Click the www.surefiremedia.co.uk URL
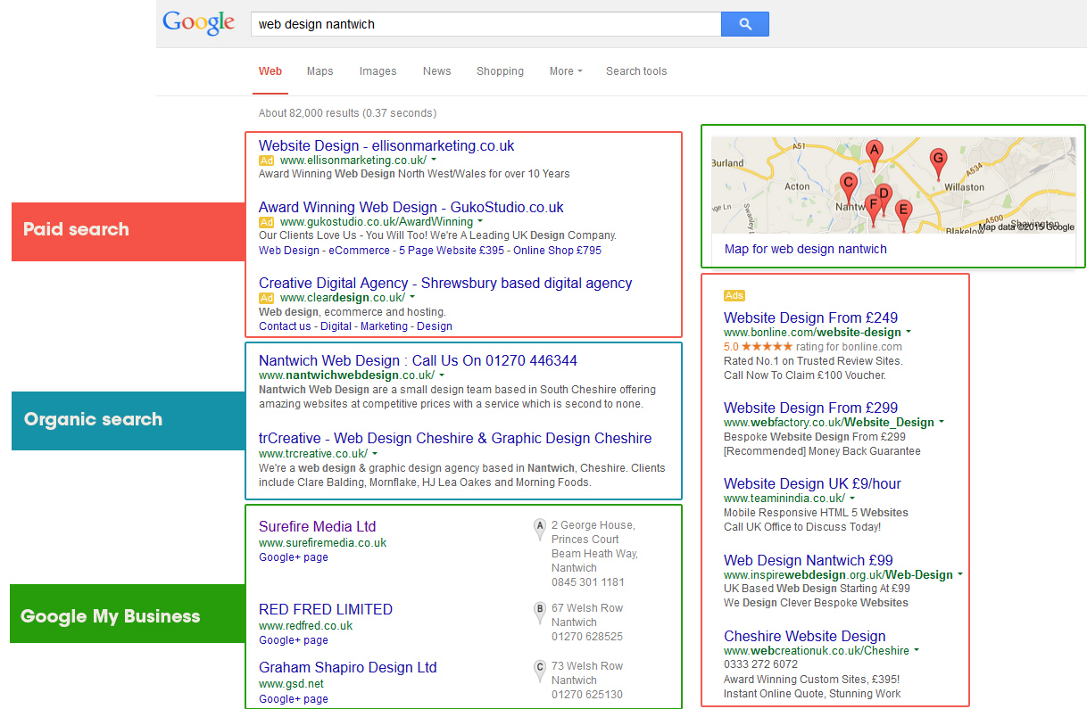Viewport: 1087px width, 709px height. (323, 542)
